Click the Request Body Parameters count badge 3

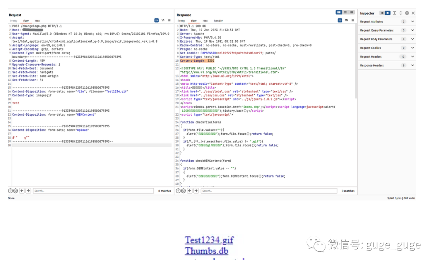pos(403,39)
